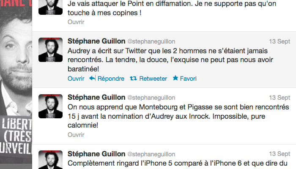Open the 13 Sept timestamp of the Audrey tweet
The width and height of the screenshot is (296, 169).
(x=280, y=41)
